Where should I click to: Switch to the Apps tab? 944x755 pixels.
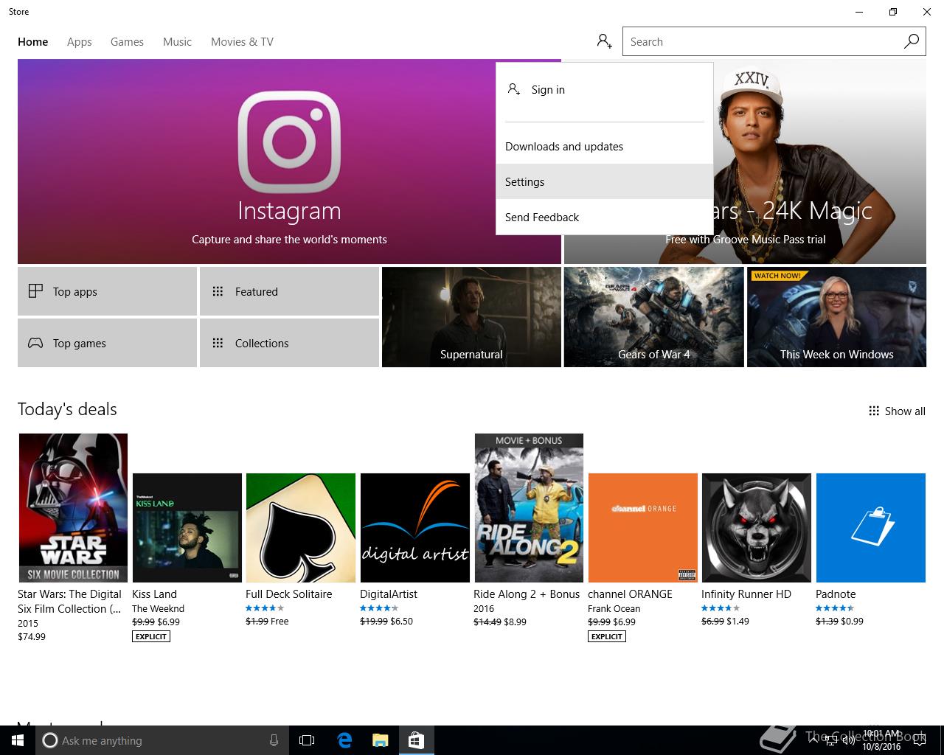(x=80, y=42)
